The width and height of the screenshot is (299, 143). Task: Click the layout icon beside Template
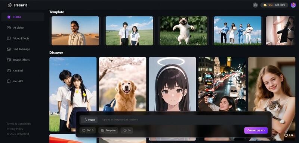pyautogui.click(x=102, y=130)
